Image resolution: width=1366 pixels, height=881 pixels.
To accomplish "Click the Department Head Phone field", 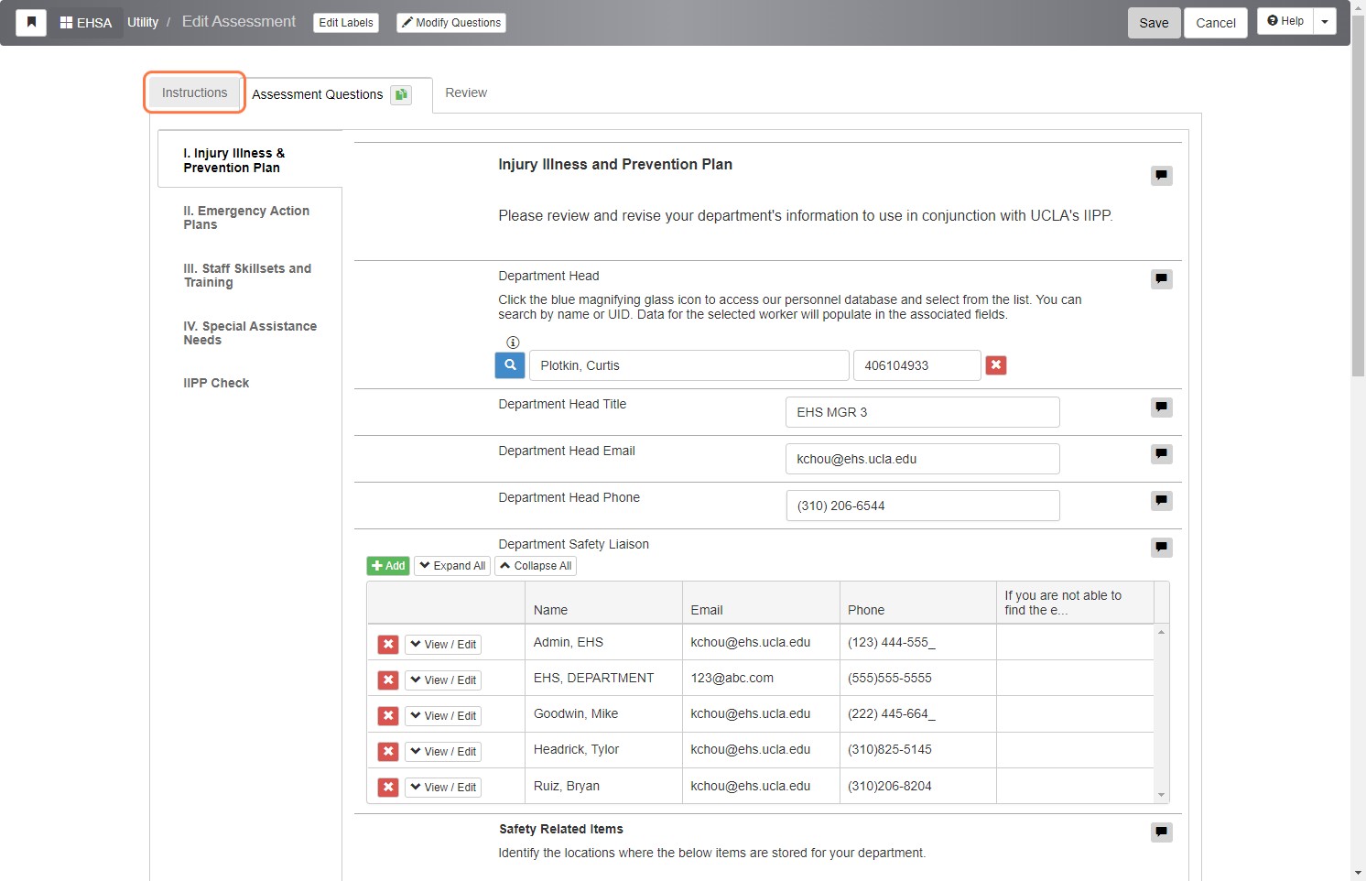I will [x=923, y=506].
